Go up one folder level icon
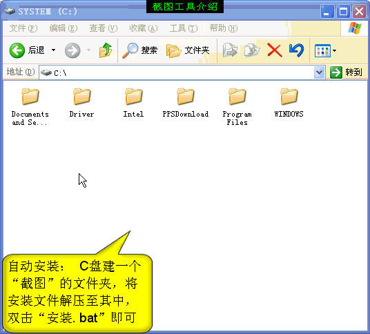The height and width of the screenshot is (334, 370). pyautogui.click(x=106, y=50)
